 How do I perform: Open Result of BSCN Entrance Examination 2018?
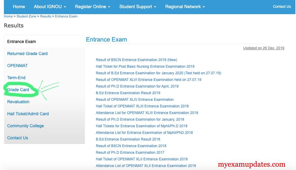click(x=131, y=146)
